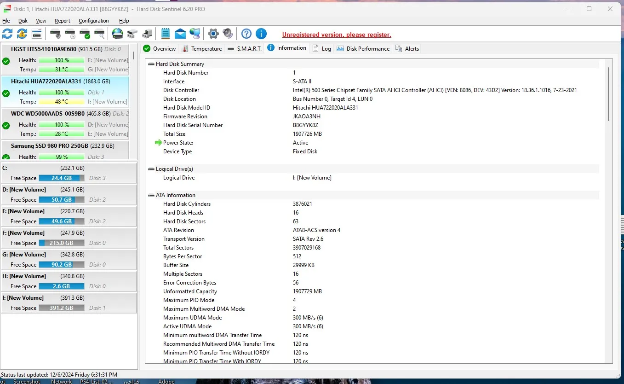Open the File menu
This screenshot has height=384, width=624.
(x=6, y=21)
